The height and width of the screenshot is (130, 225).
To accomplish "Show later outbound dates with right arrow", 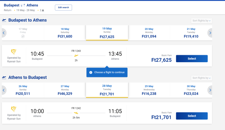I will click(210, 33).
